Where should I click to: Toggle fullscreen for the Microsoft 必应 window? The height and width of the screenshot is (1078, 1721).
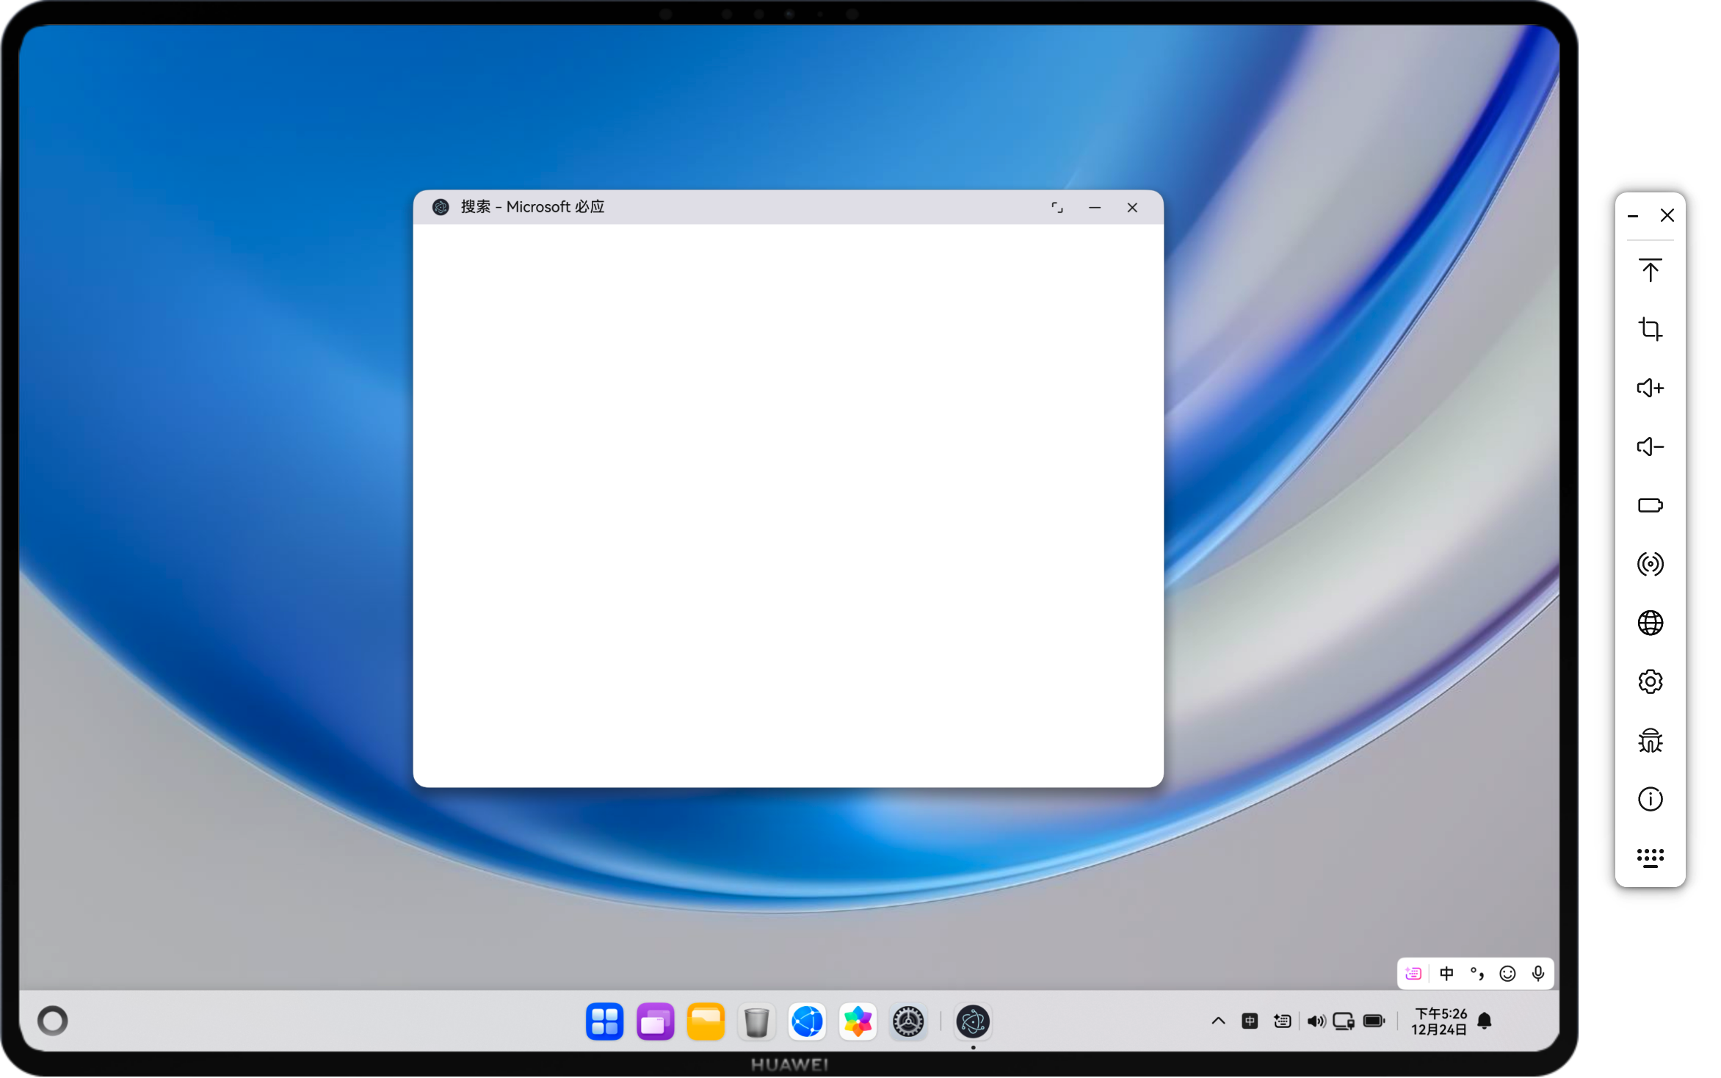pos(1057,208)
